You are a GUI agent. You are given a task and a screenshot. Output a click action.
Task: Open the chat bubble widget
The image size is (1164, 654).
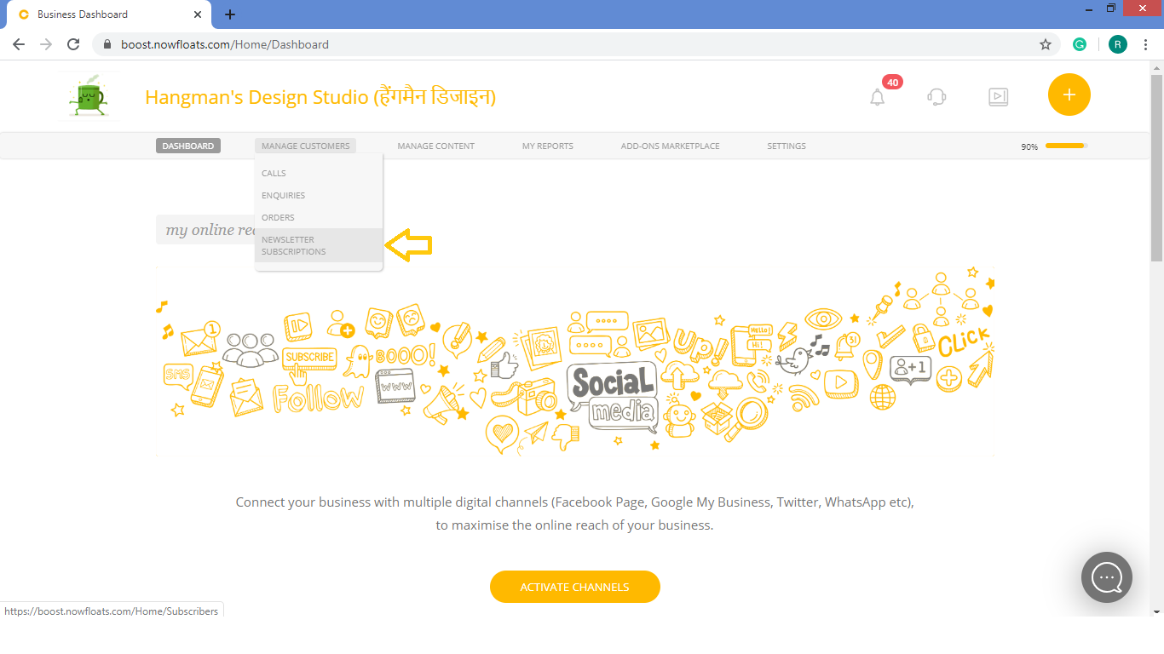1107,577
